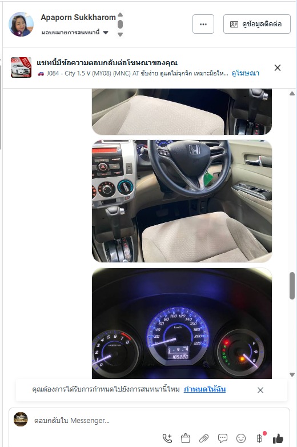297x447 pixels.
Task: Close the conversation assignment prompt
Action: pyautogui.click(x=260, y=390)
